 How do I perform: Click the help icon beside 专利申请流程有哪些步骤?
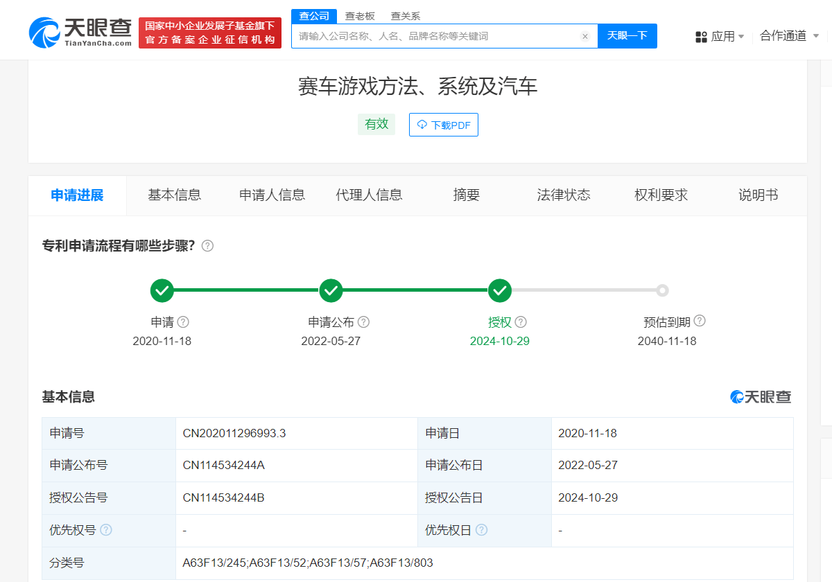click(x=207, y=246)
